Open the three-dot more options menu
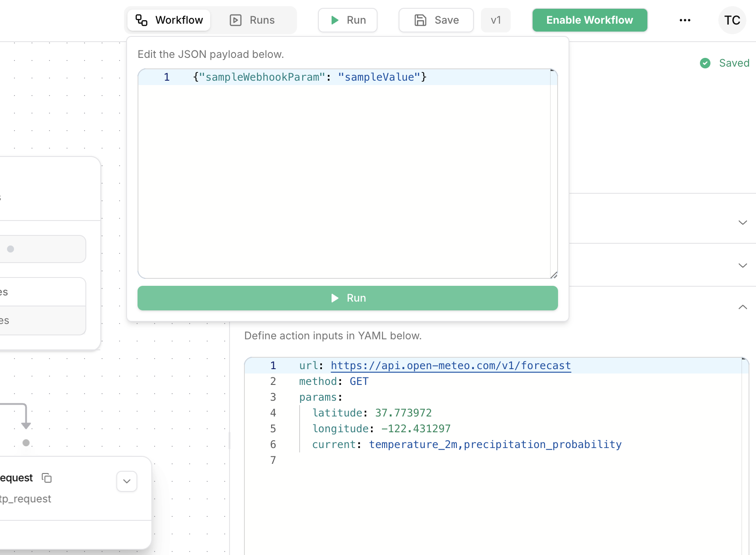 point(685,20)
